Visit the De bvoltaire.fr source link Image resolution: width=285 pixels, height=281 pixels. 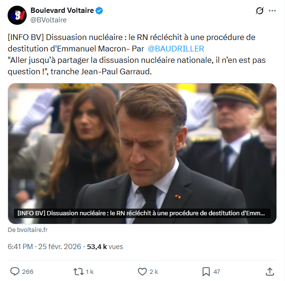[28, 230]
